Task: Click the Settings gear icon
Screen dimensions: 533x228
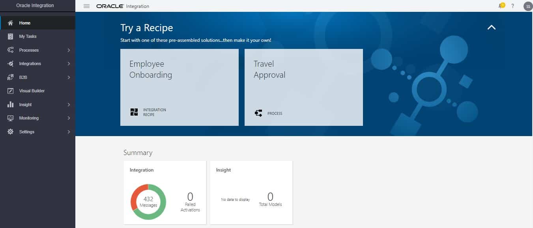Action: tap(11, 132)
